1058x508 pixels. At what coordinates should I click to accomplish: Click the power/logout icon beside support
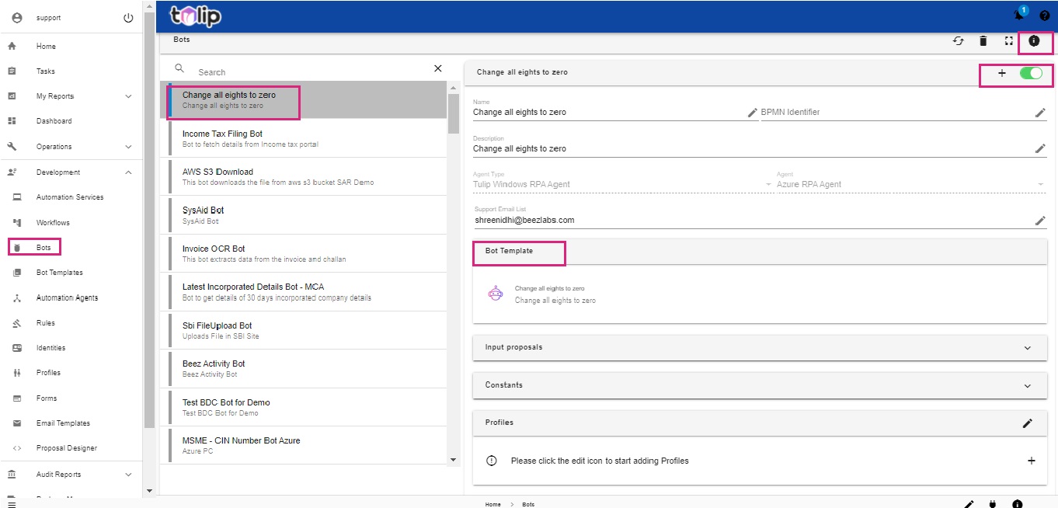[128, 18]
